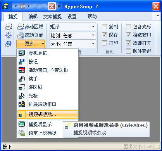Click the window resize grip corner

tap(158, 147)
